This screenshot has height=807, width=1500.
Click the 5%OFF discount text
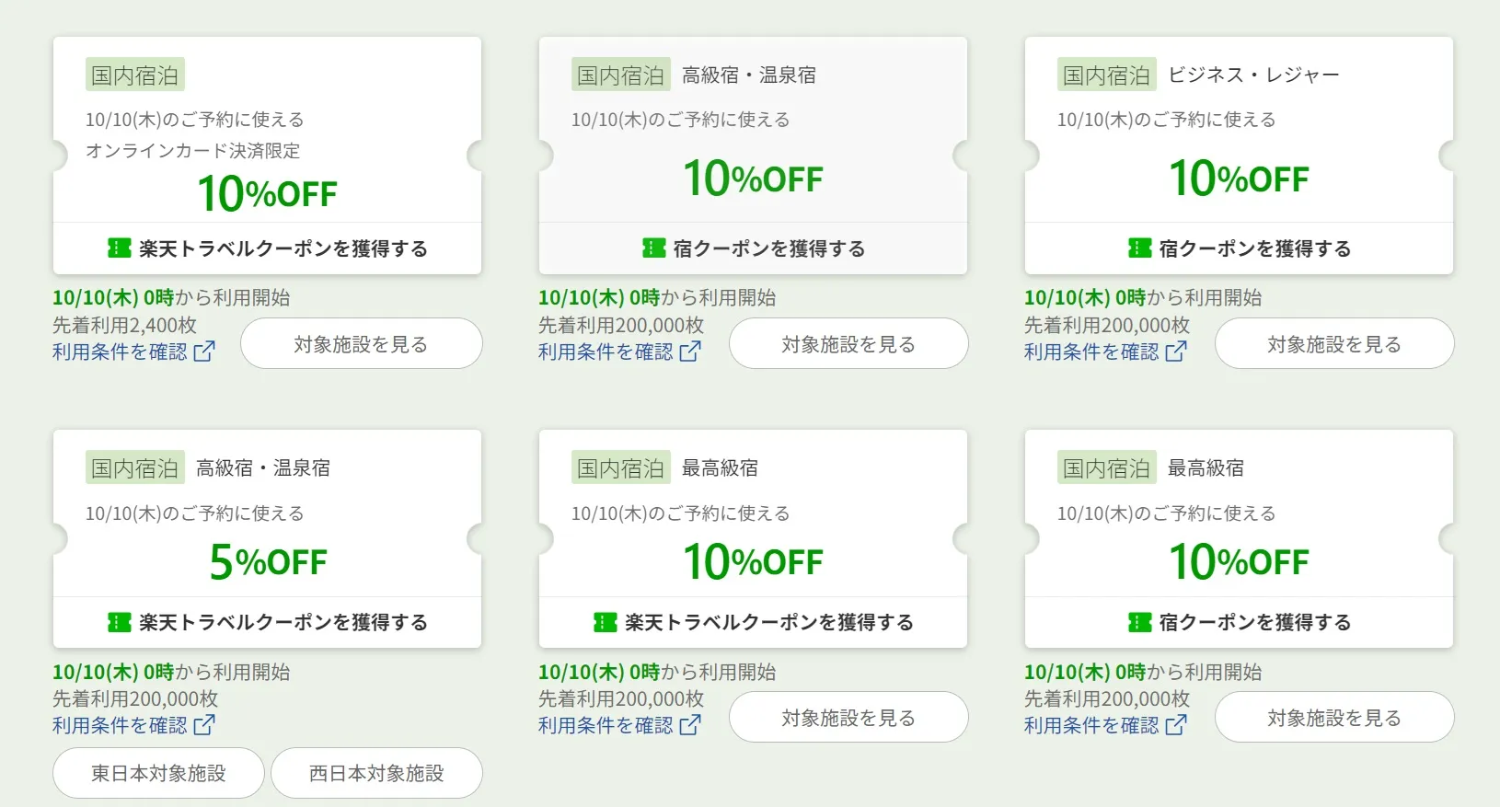pyautogui.click(x=268, y=561)
